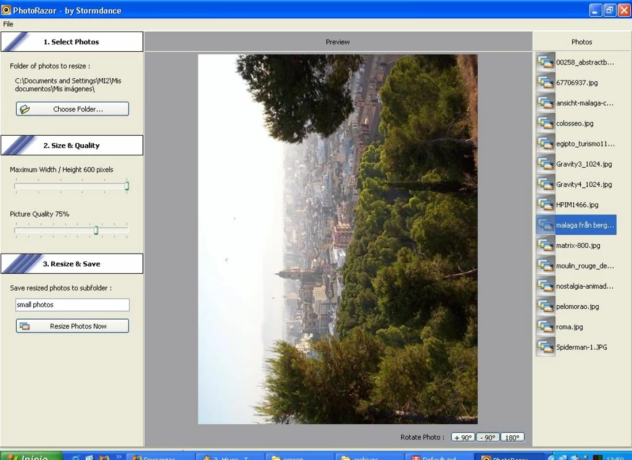Rotate photo by -90 degrees
632x460 pixels.
click(x=488, y=438)
